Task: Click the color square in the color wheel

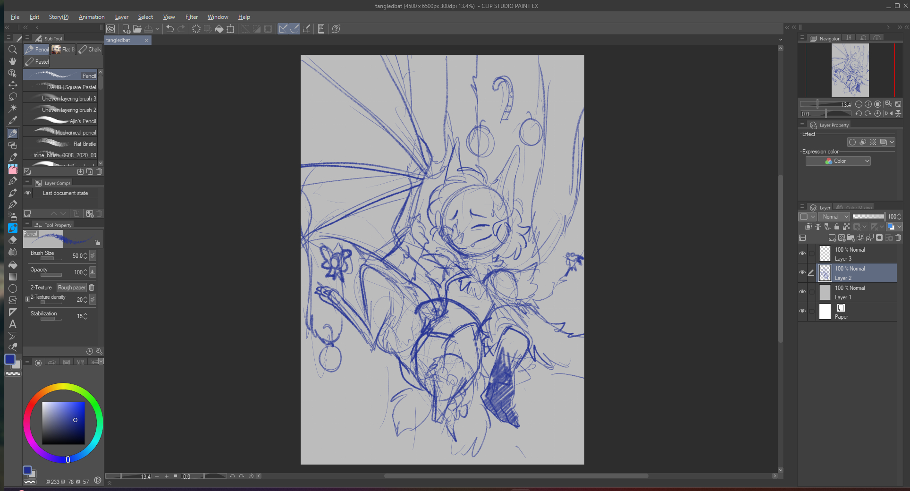Action: [63, 423]
